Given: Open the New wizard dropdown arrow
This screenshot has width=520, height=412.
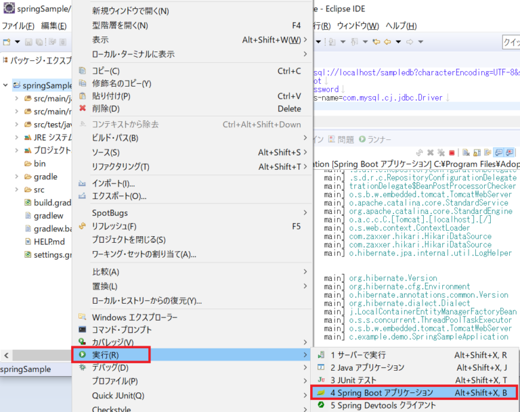Looking at the screenshot, I should tap(17, 42).
